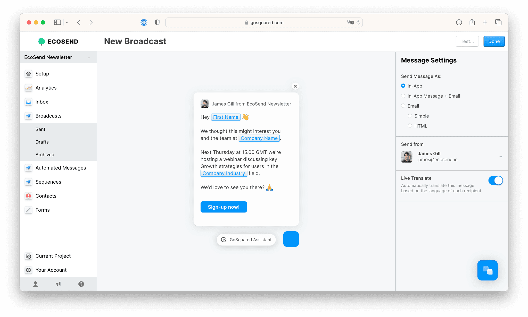
Task: Close the message preview
Action: click(295, 86)
